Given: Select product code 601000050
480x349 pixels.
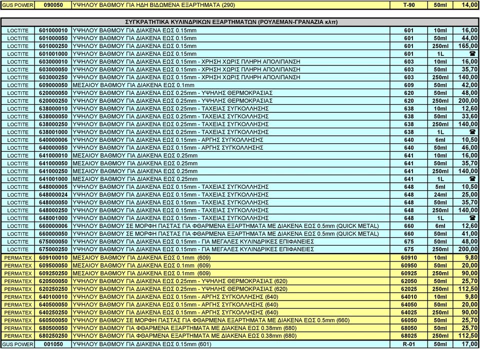Looking at the screenshot, I should tap(53, 38).
